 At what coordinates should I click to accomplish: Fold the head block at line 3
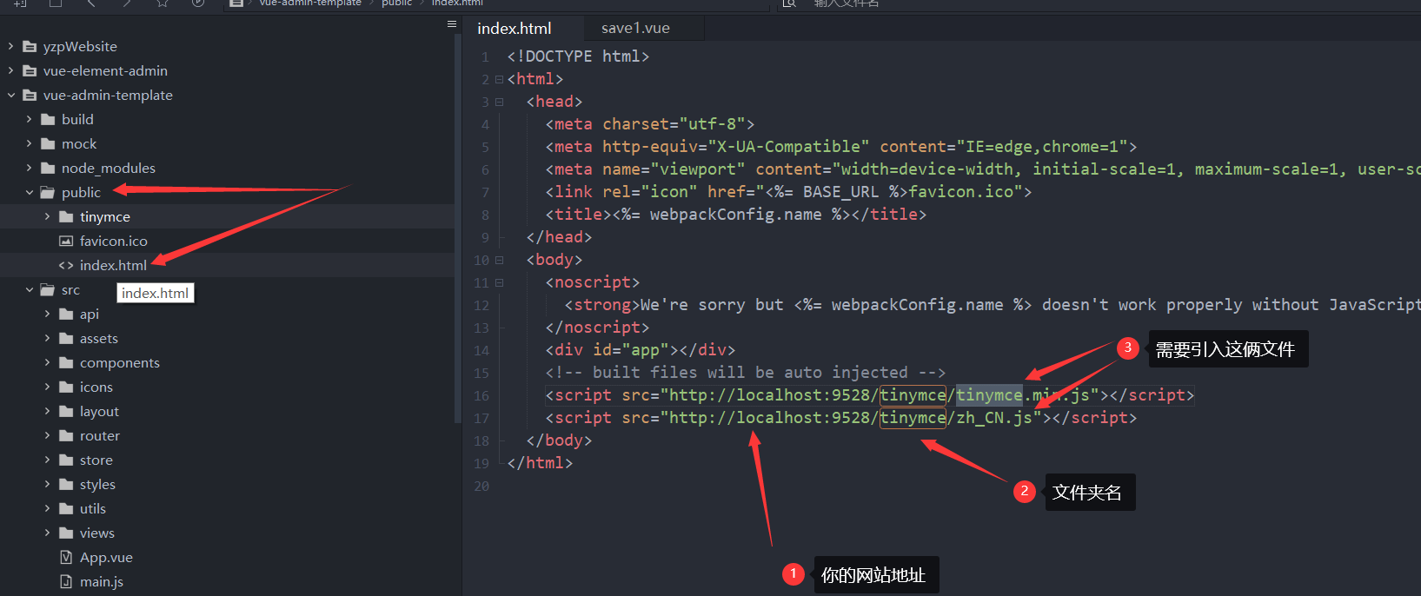(x=499, y=102)
